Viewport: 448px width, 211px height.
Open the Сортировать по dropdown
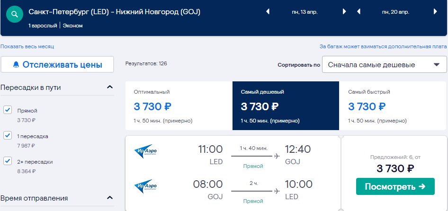tap(384, 64)
